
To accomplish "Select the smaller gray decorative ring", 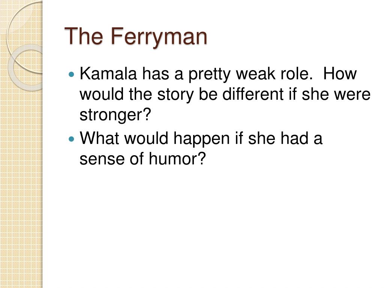I will tap(26, 67).
